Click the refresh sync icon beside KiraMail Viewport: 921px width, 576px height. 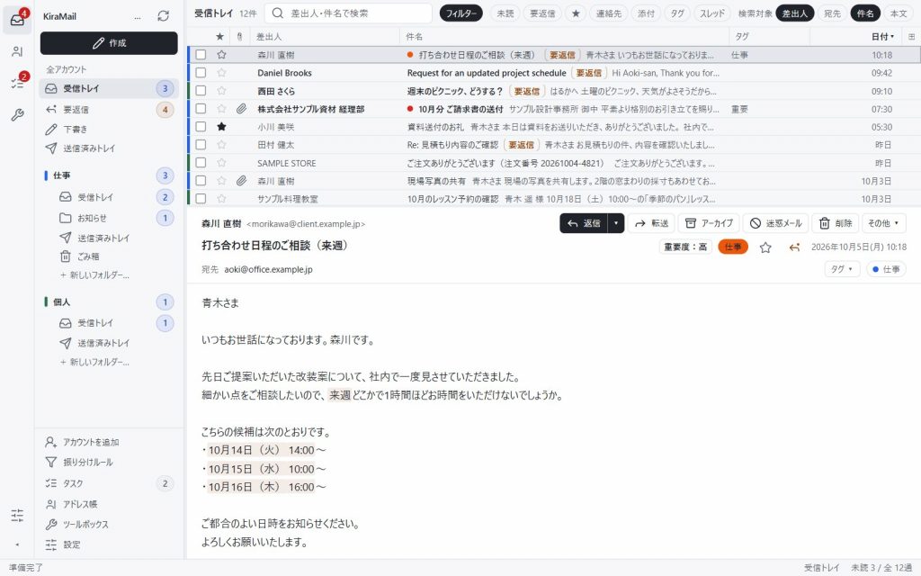pyautogui.click(x=164, y=16)
